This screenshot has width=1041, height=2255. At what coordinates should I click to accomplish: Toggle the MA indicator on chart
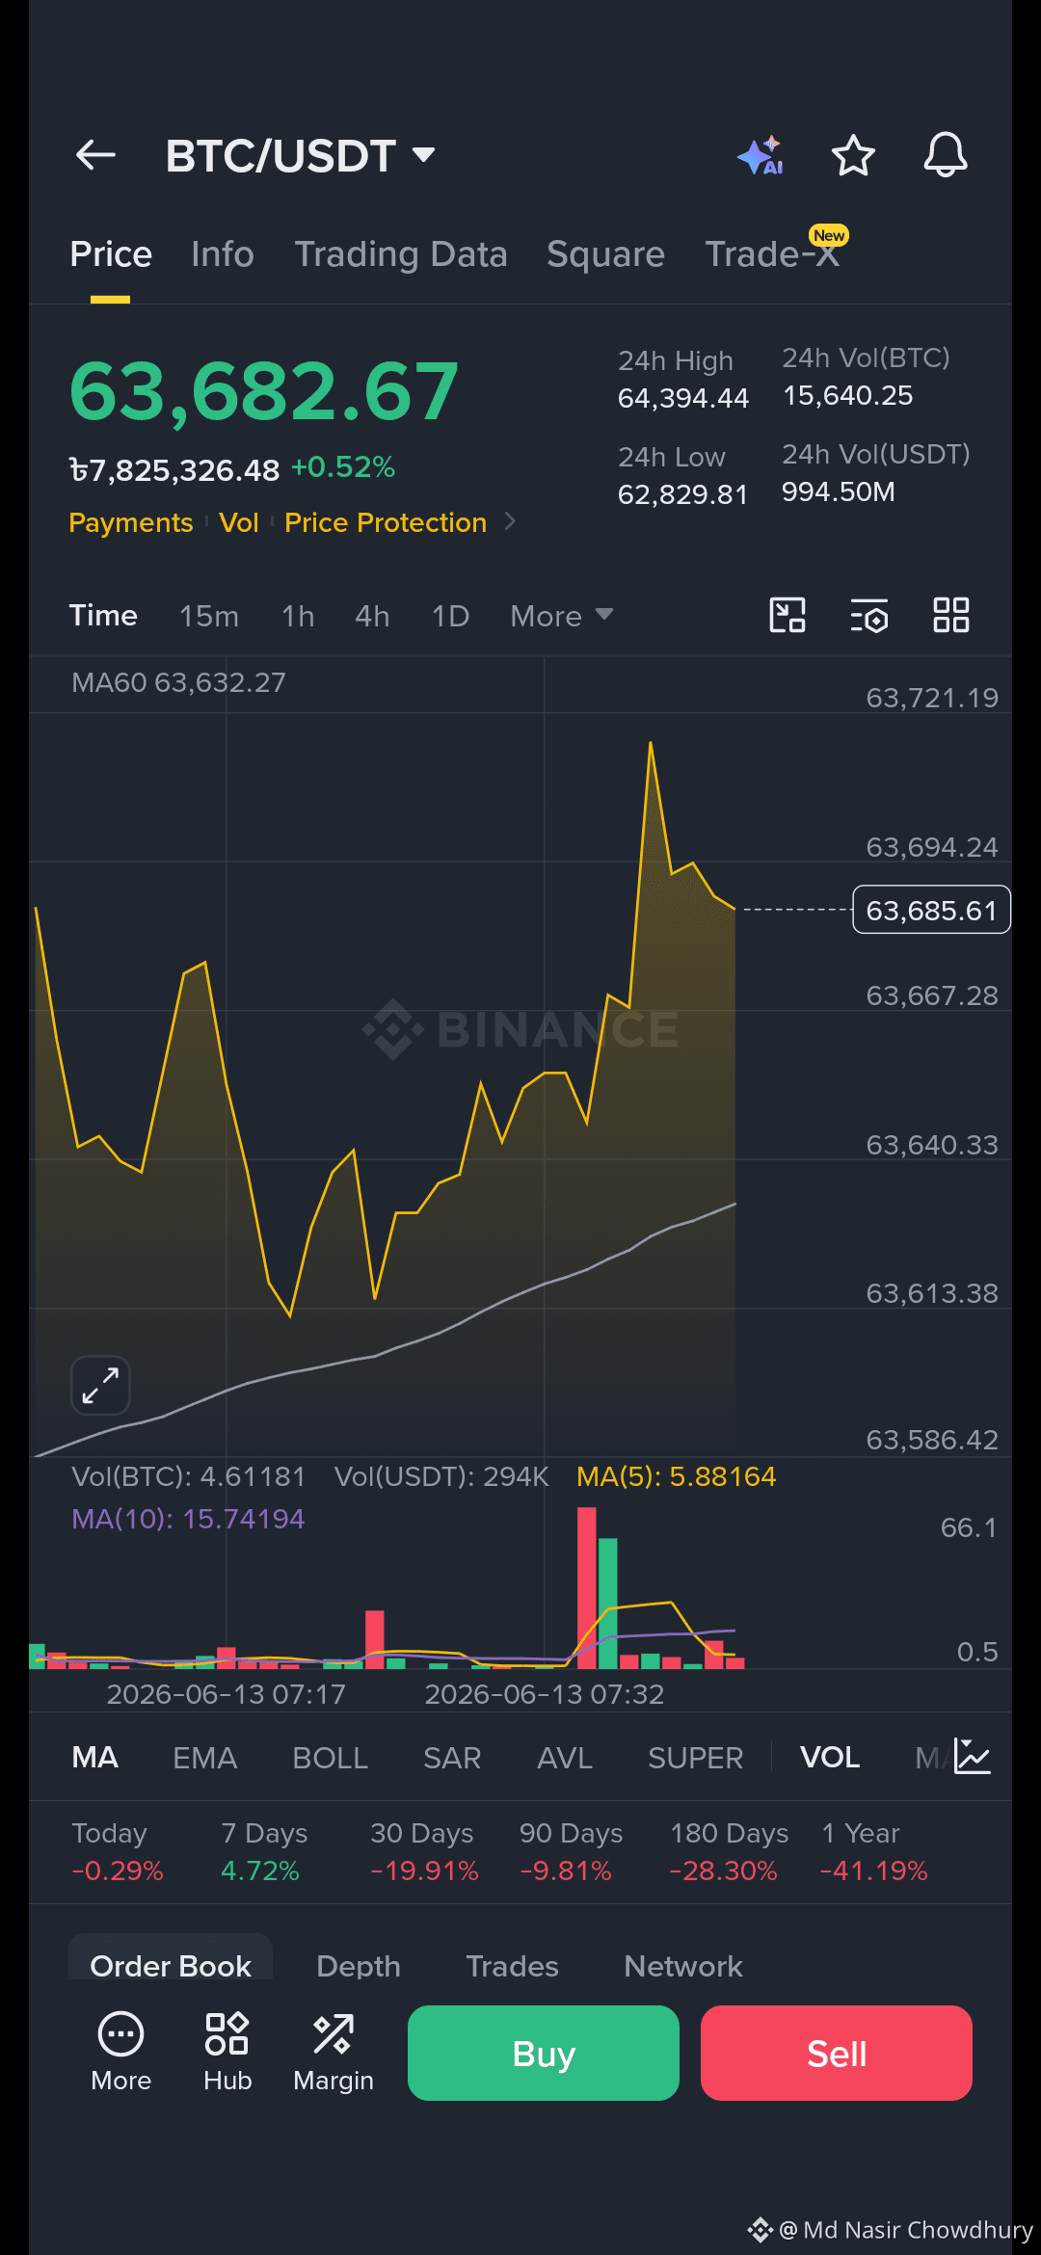(x=94, y=1757)
